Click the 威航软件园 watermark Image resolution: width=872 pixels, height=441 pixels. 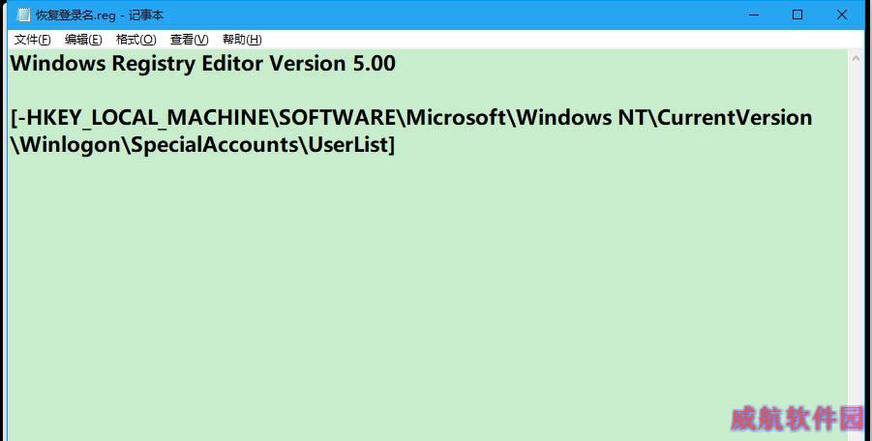pyautogui.click(x=797, y=418)
